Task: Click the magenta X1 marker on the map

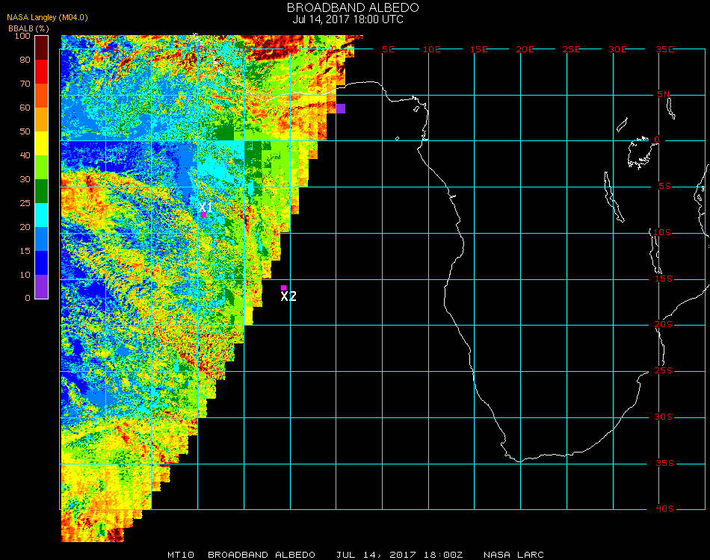Action: 203,215
